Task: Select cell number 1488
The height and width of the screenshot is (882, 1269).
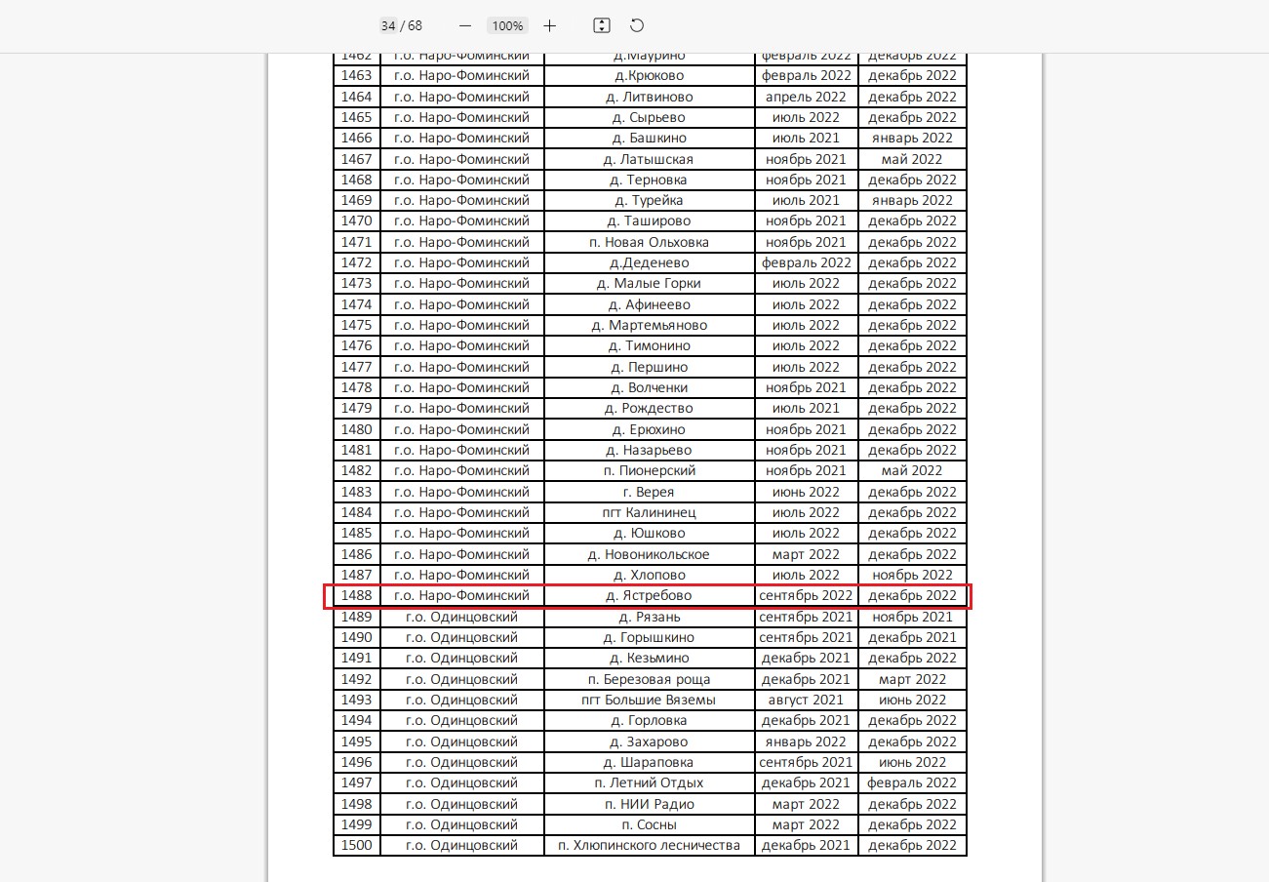Action: pyautogui.click(x=357, y=595)
